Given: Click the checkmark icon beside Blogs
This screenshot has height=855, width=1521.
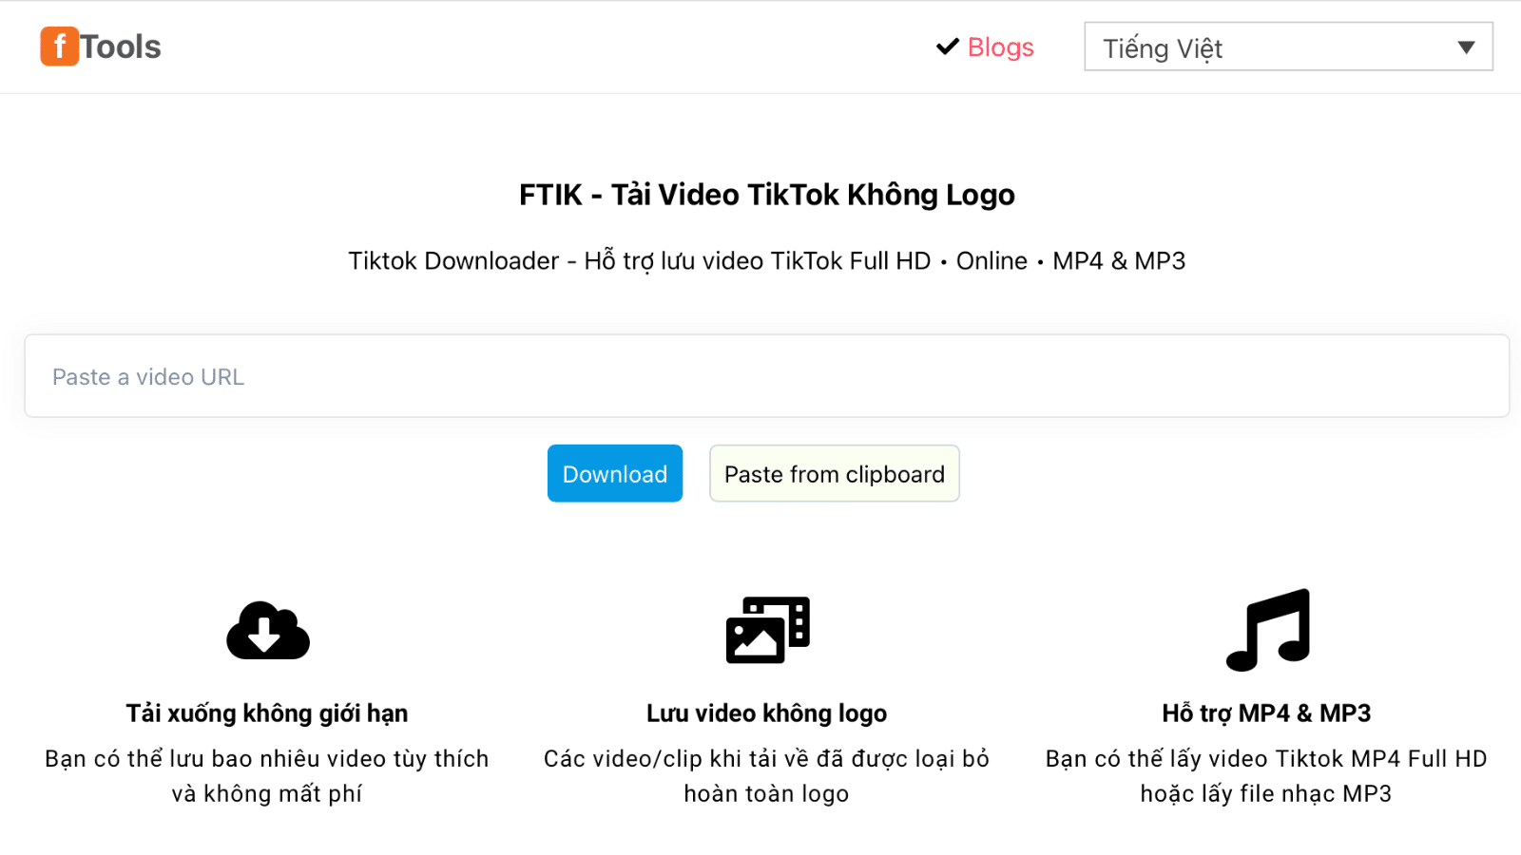Looking at the screenshot, I should (946, 46).
